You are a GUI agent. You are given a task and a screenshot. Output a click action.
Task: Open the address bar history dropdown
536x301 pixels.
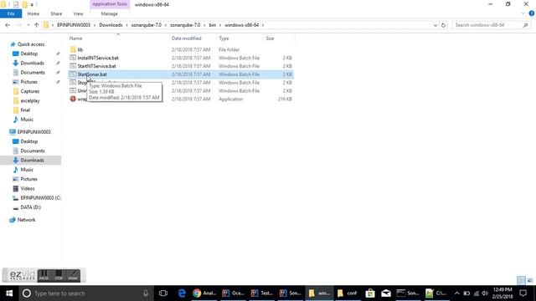click(x=435, y=25)
